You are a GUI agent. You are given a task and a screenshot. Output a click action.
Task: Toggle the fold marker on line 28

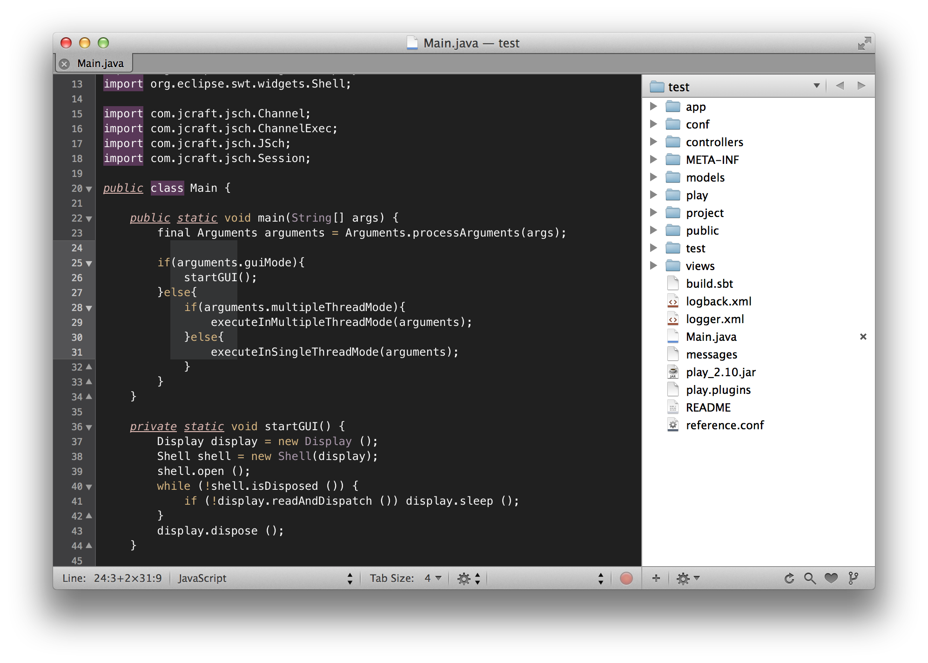pyautogui.click(x=89, y=308)
